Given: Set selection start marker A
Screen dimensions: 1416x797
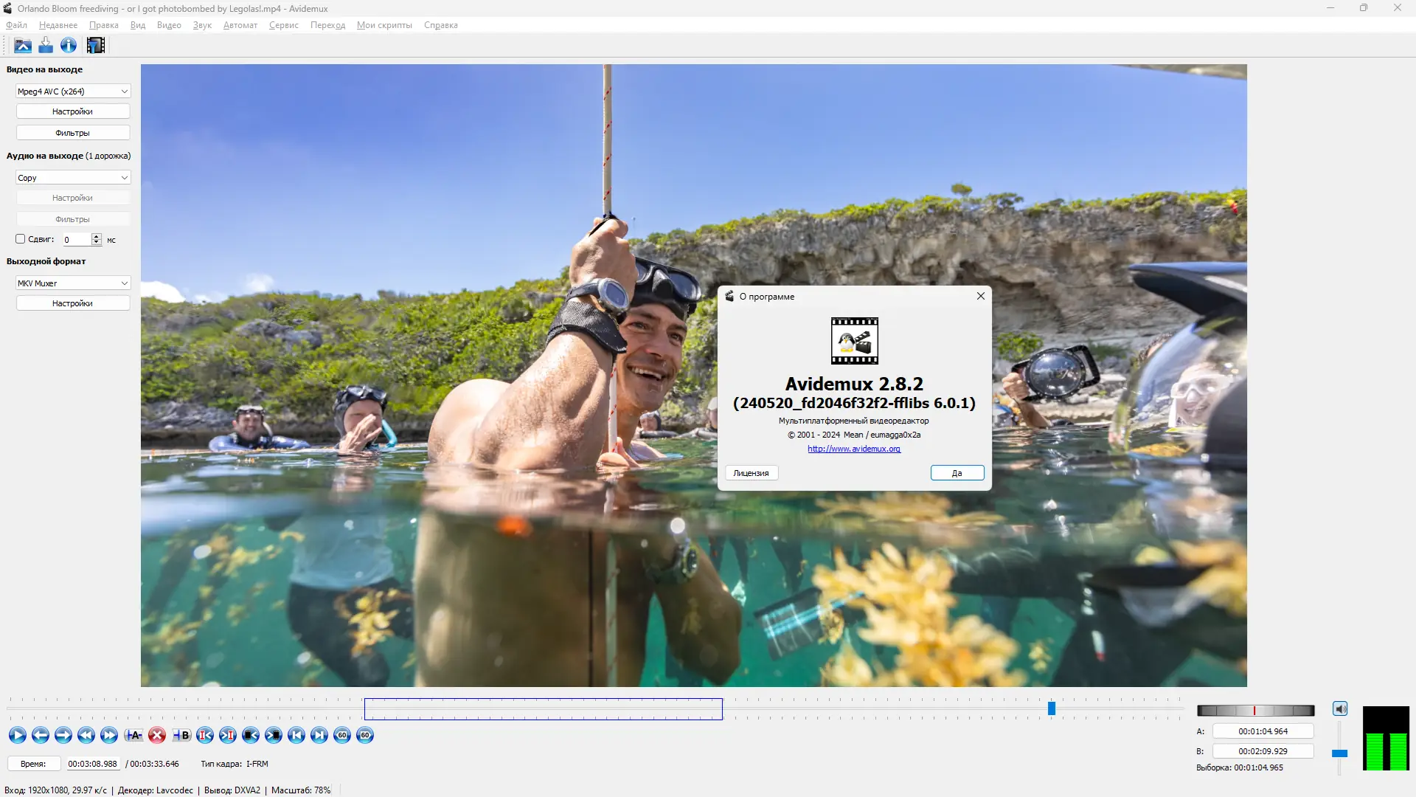Looking at the screenshot, I should [133, 735].
